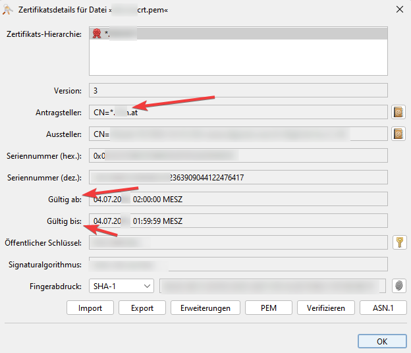Confirm the dialog with OK
The image size is (411, 353).
[382, 342]
